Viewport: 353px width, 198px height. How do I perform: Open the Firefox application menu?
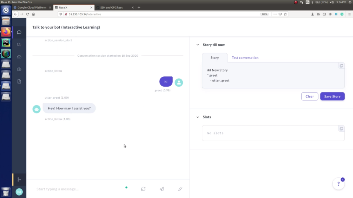tap(349, 14)
